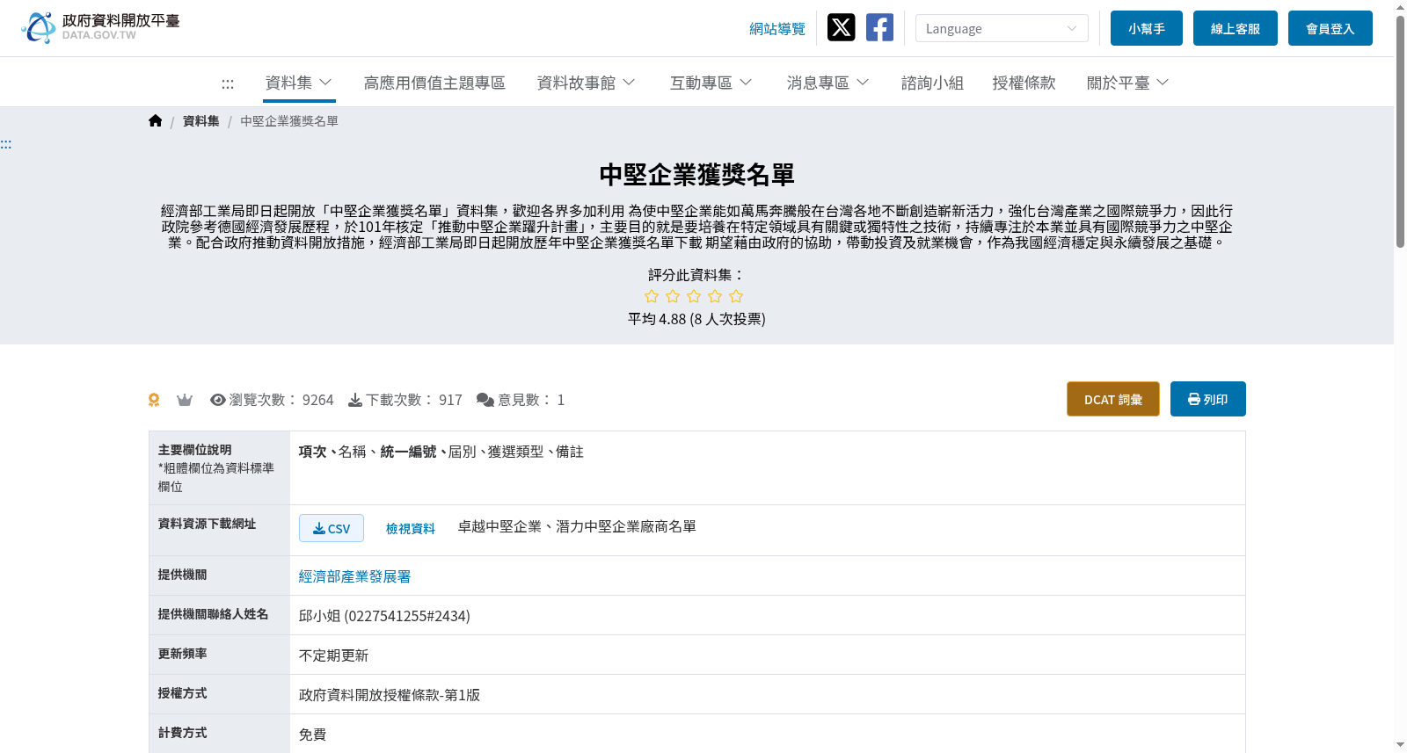Open the Language dropdown
The width and height of the screenshot is (1407, 753).
pyautogui.click(x=1002, y=28)
